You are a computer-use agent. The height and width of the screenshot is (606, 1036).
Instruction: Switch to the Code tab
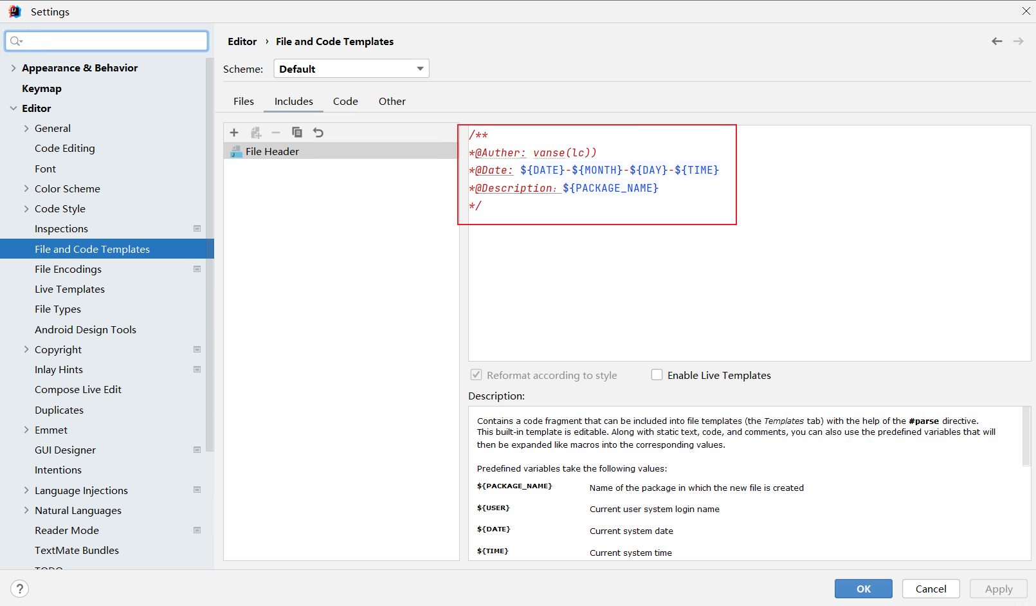[x=345, y=101]
